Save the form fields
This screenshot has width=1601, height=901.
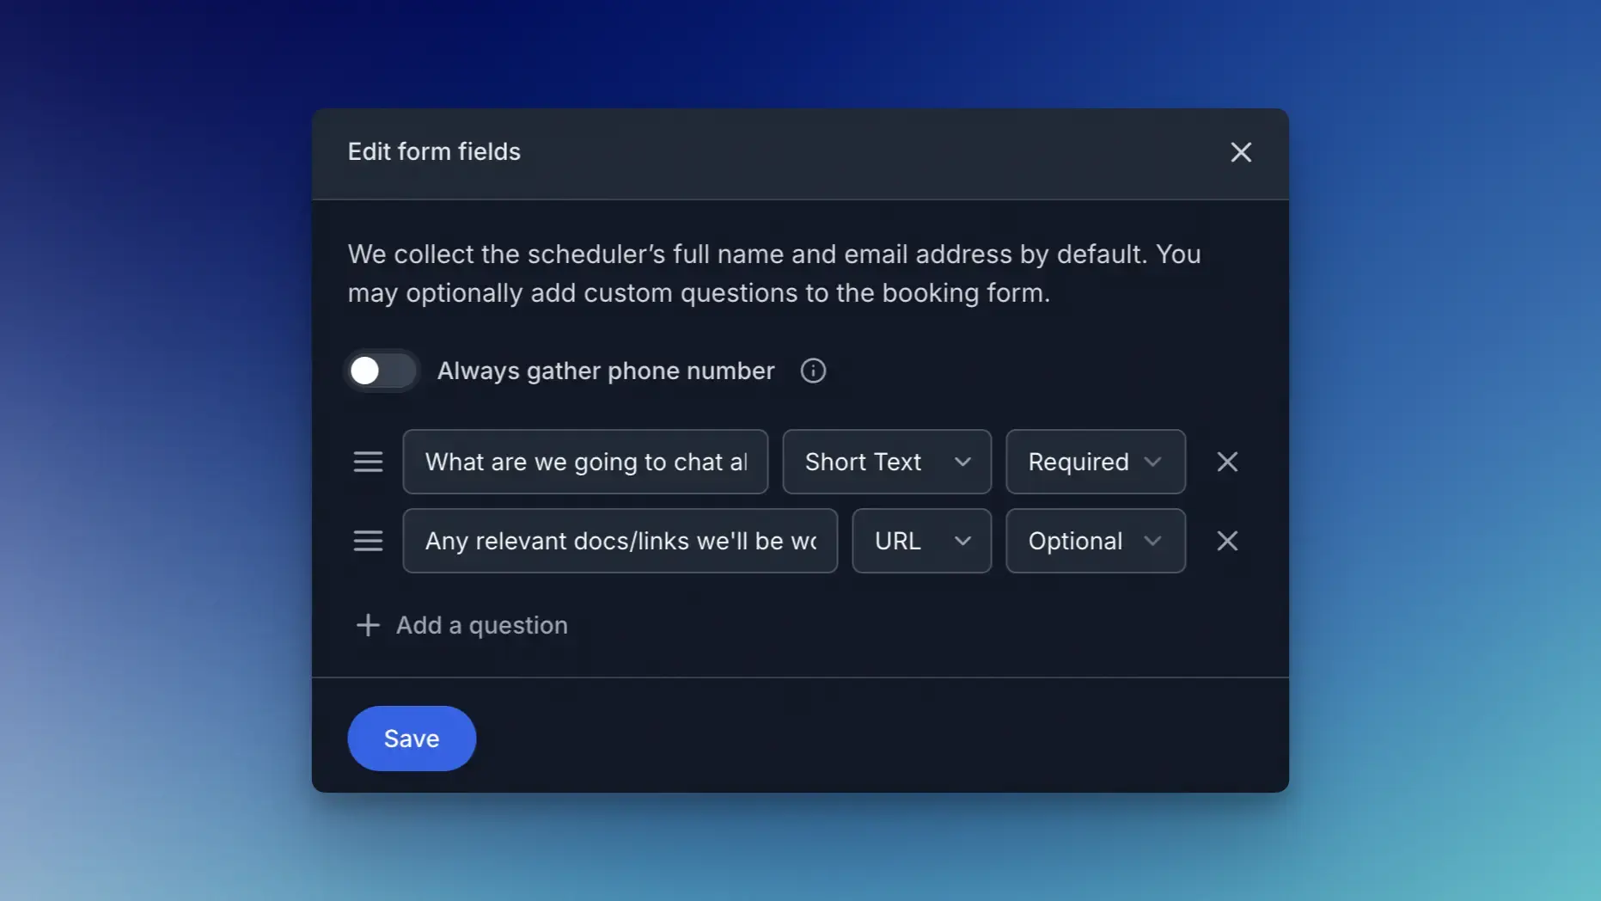click(412, 739)
